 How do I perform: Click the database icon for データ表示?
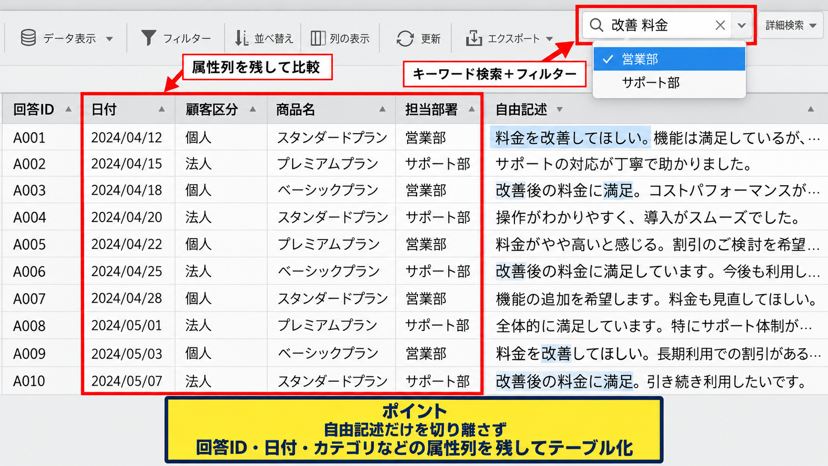point(28,38)
